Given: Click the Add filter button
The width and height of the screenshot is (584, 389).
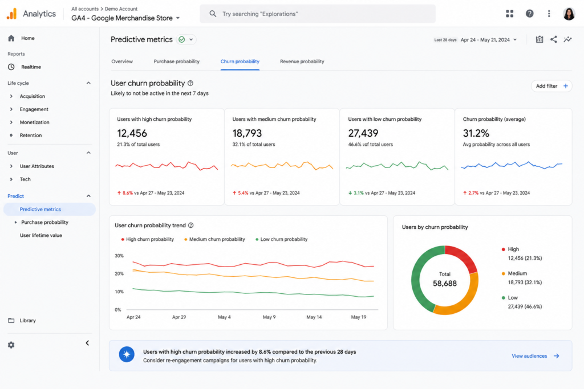Looking at the screenshot, I should click(551, 86).
